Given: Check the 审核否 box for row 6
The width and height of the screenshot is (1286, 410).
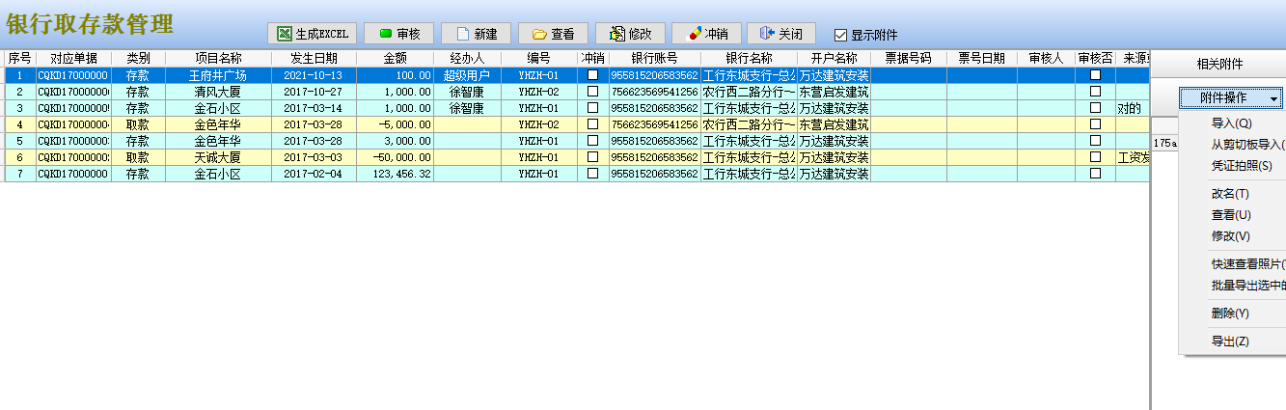Looking at the screenshot, I should click(x=1095, y=157).
